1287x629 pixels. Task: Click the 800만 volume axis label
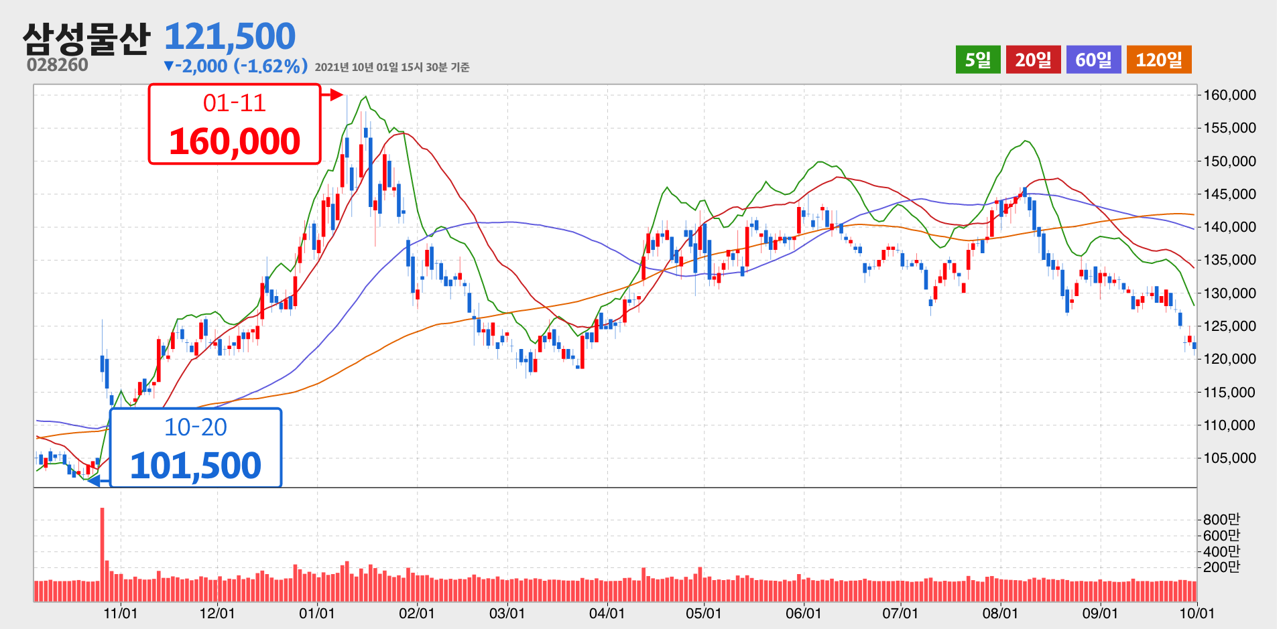tap(1221, 519)
